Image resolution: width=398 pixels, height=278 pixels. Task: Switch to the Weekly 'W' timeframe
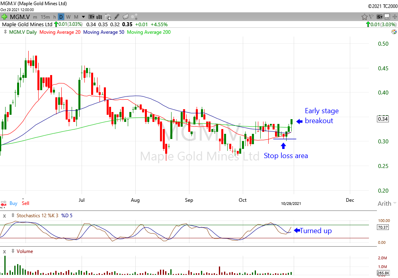pos(68,17)
